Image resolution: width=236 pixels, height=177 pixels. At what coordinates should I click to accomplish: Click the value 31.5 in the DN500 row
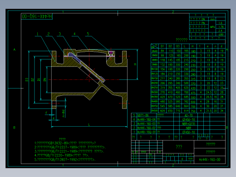pos(209,111)
